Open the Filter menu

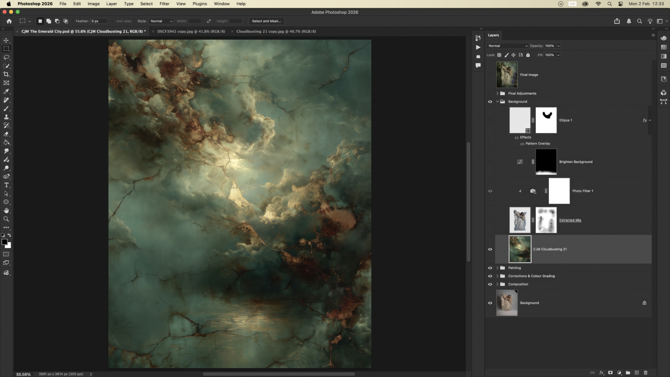pyautogui.click(x=164, y=4)
